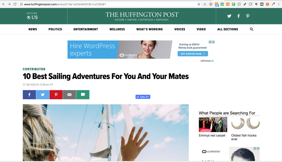Click the Hire WordPress experts banner
The width and height of the screenshot is (282, 162).
pos(120,49)
